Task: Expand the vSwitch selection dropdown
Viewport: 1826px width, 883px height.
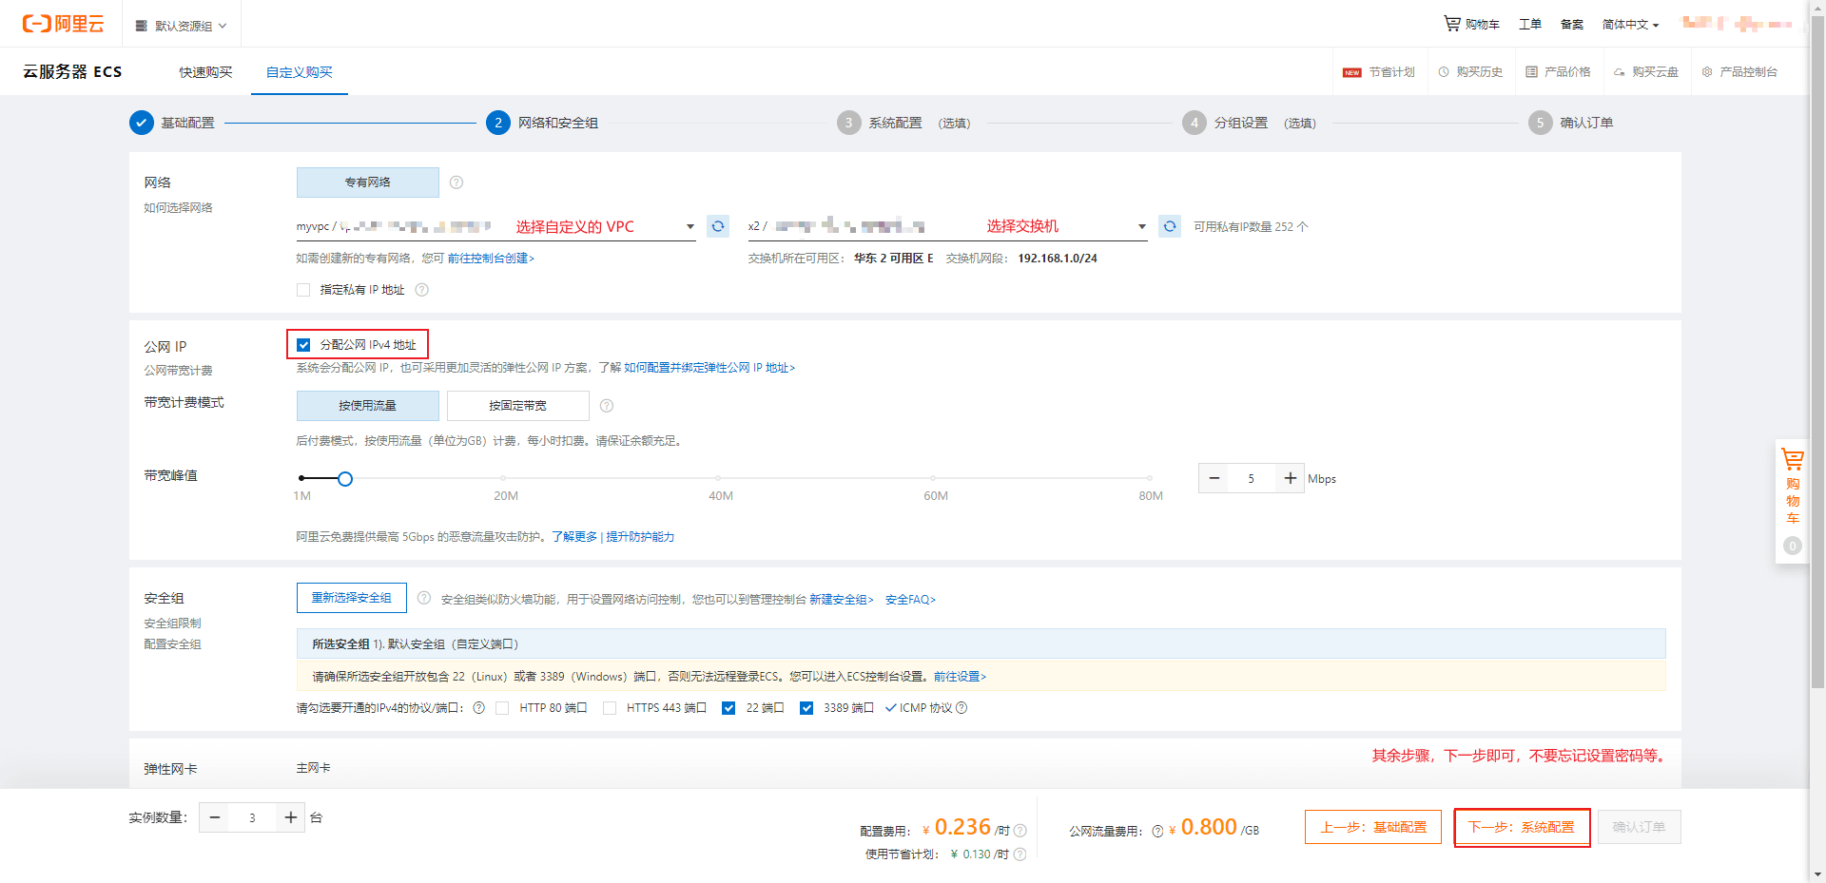Action: click(1142, 227)
